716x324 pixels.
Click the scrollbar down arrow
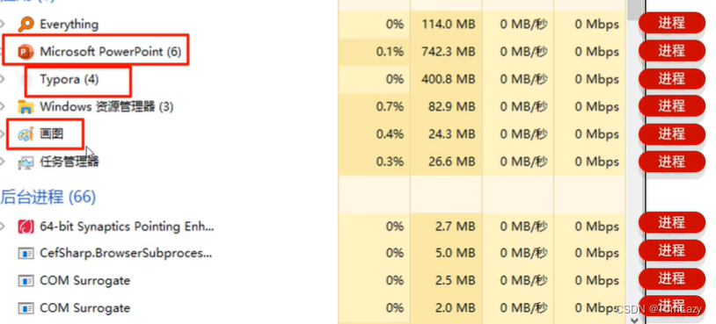[x=634, y=320]
